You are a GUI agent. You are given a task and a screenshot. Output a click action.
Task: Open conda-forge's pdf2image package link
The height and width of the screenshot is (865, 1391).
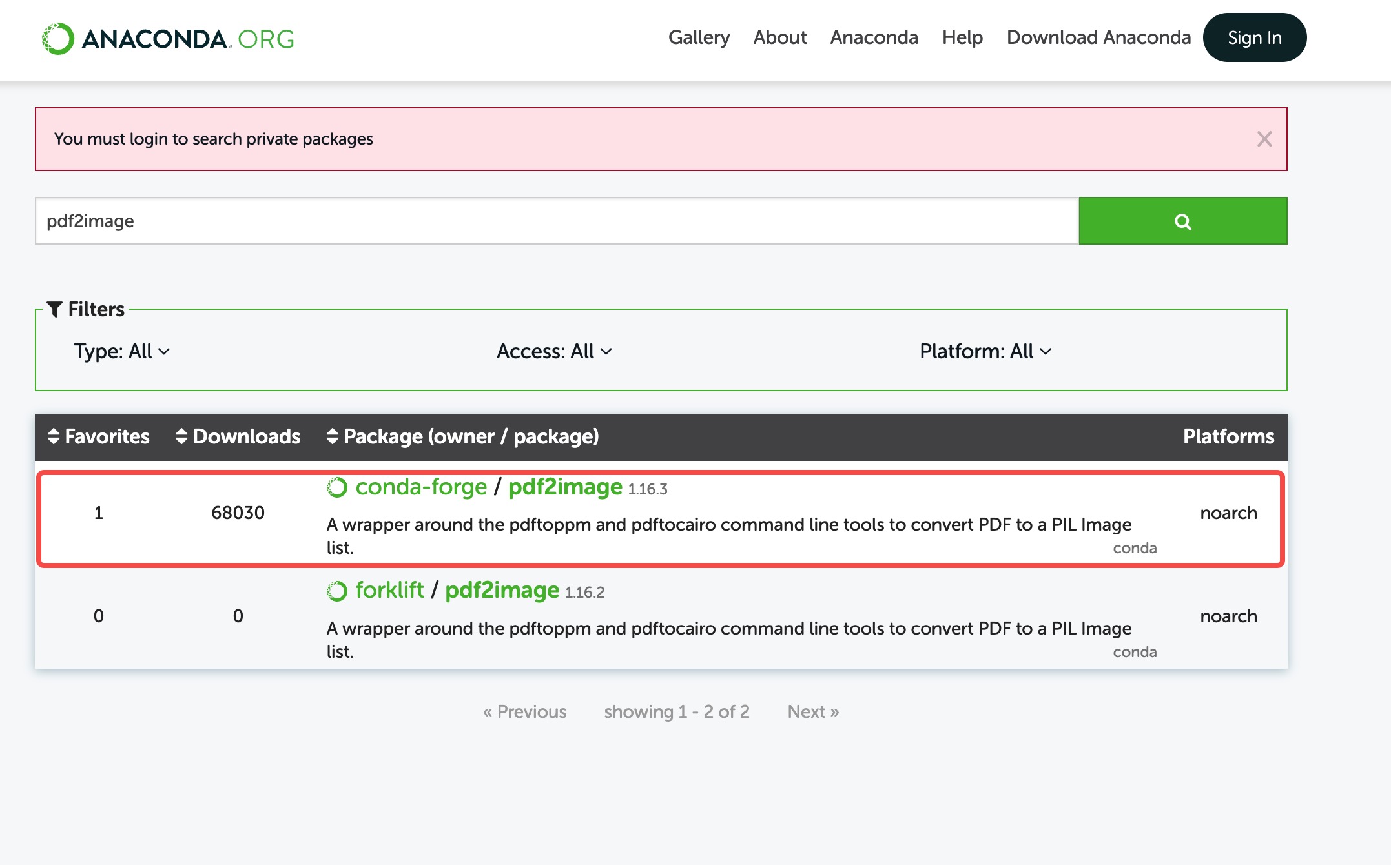point(565,487)
